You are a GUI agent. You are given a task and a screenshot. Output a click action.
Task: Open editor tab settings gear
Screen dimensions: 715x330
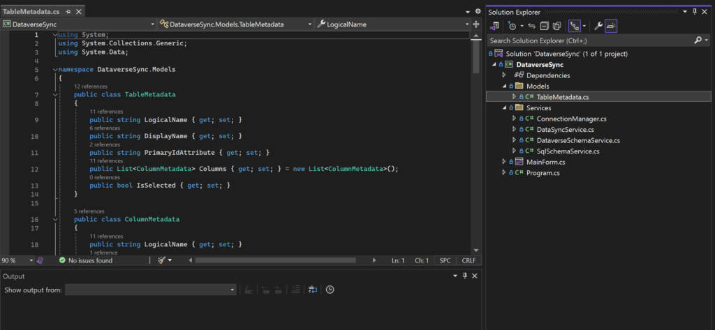478,11
